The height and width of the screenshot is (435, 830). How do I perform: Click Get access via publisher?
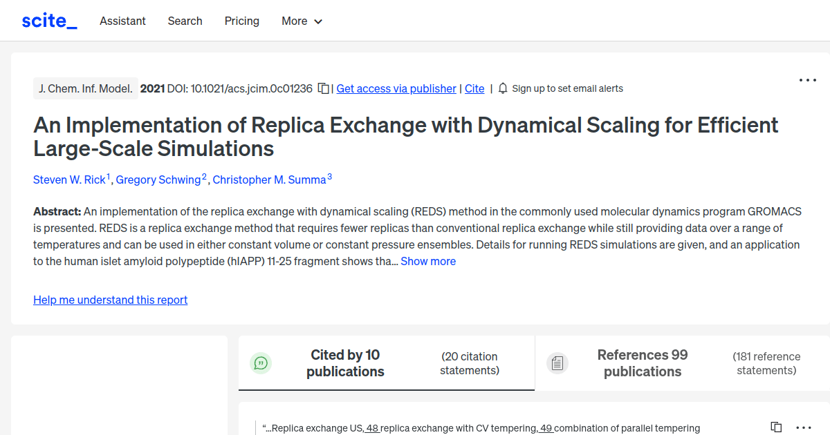coord(396,88)
